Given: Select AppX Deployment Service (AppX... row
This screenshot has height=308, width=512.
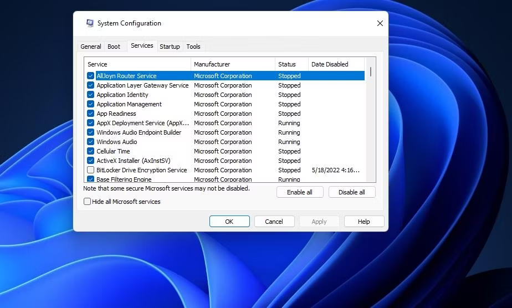Looking at the screenshot, I should [x=226, y=123].
